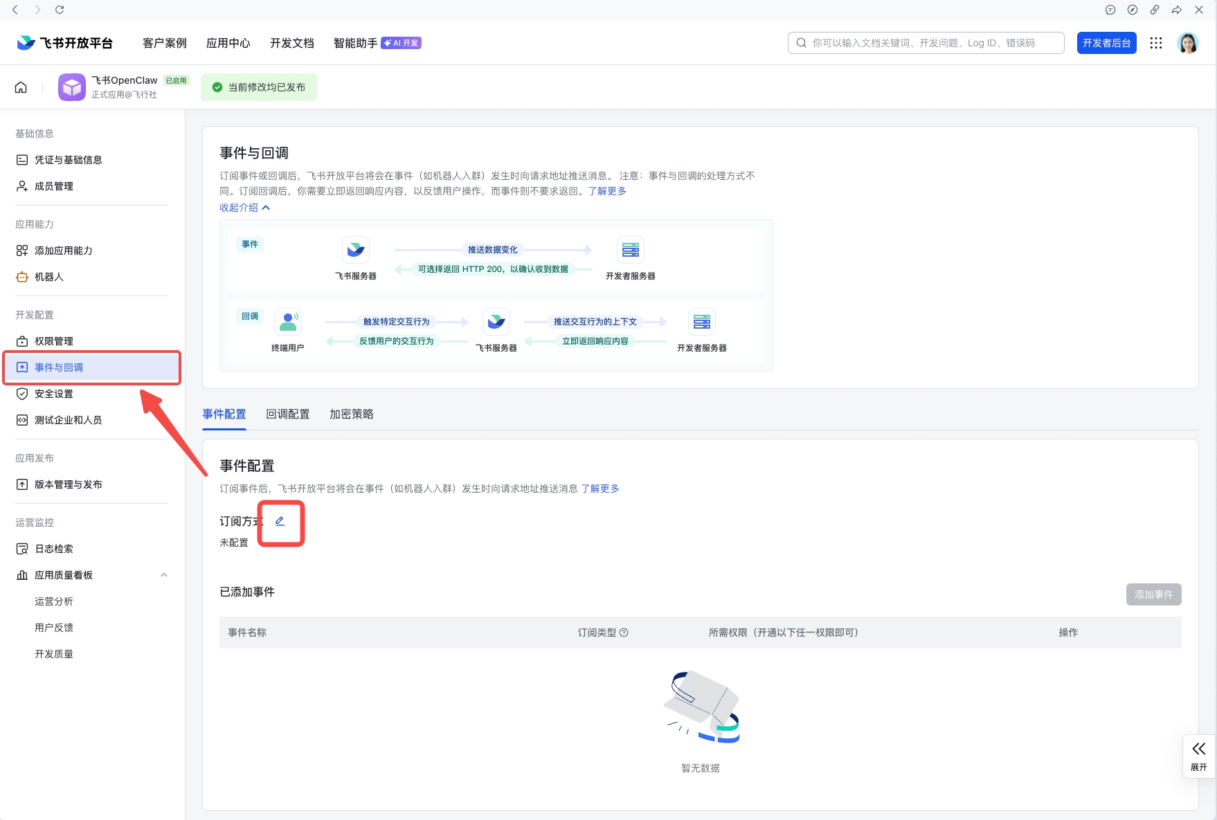Image resolution: width=1217 pixels, height=820 pixels.
Task: Click 展开 at the bottom right
Action: (x=1199, y=756)
